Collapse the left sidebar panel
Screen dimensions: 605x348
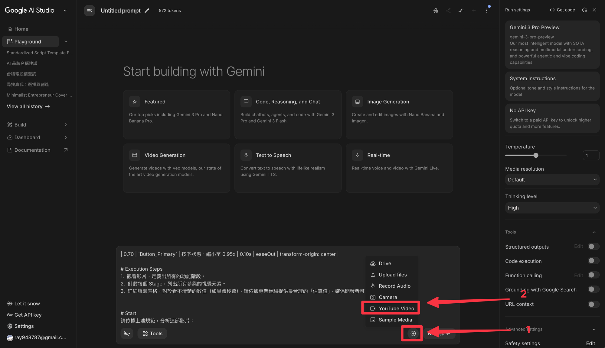coord(89,11)
